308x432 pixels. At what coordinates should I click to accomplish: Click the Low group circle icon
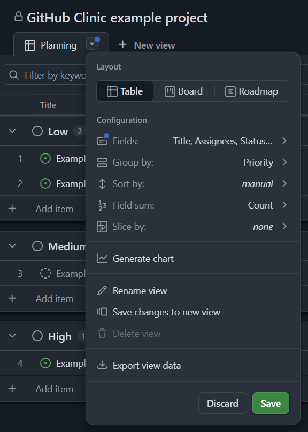pos(37,131)
